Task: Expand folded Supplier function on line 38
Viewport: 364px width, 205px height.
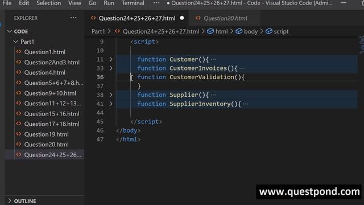Action: (111, 95)
